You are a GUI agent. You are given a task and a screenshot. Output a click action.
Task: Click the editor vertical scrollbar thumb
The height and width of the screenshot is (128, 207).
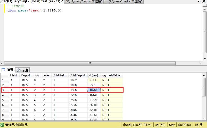[x=205, y=32]
